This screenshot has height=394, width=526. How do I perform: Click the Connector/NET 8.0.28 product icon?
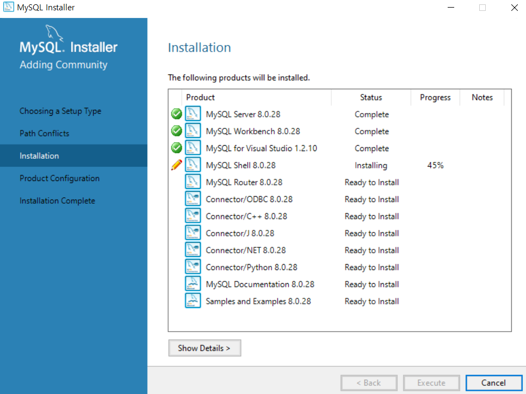193,250
